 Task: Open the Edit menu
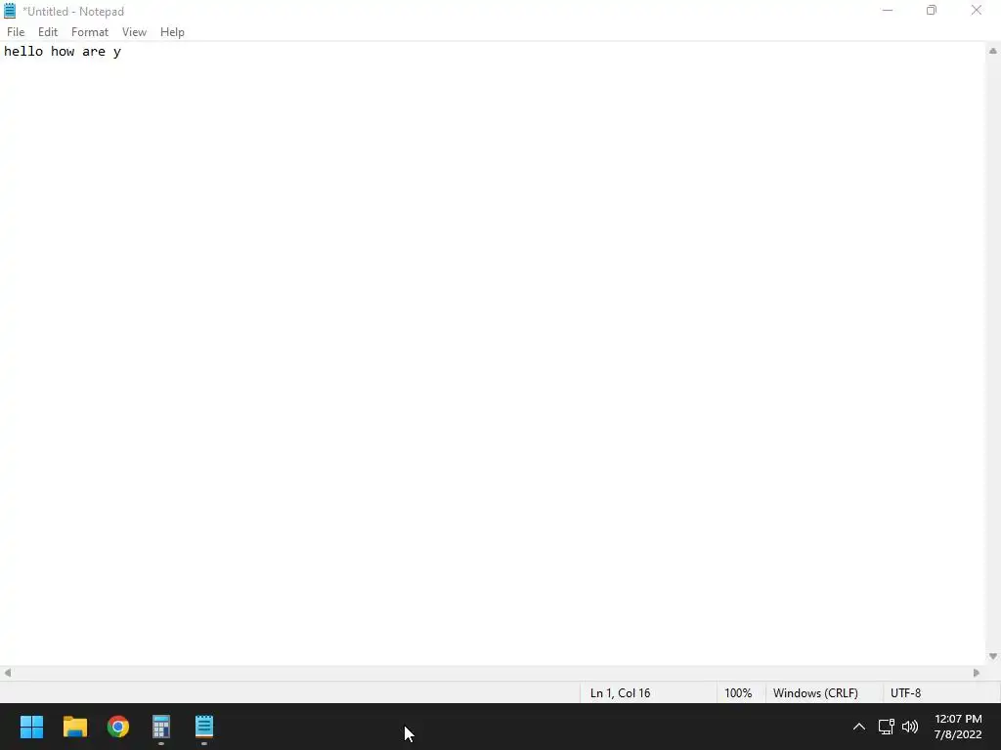pos(47,32)
